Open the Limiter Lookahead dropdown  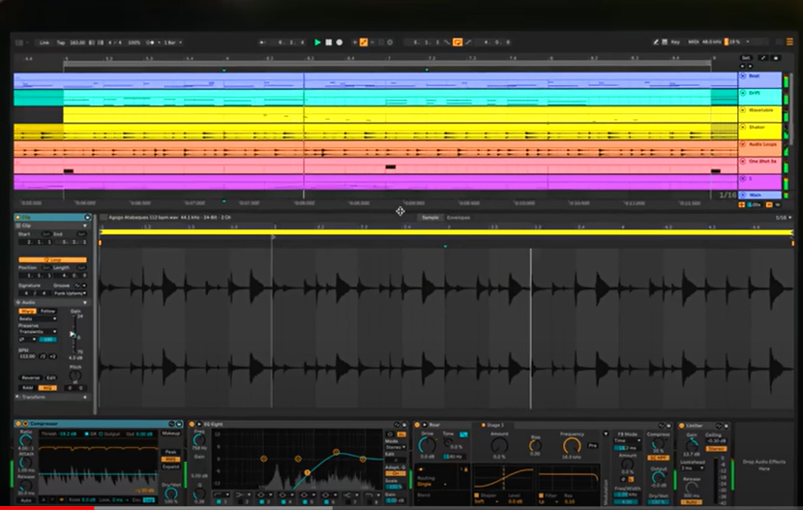[693, 468]
